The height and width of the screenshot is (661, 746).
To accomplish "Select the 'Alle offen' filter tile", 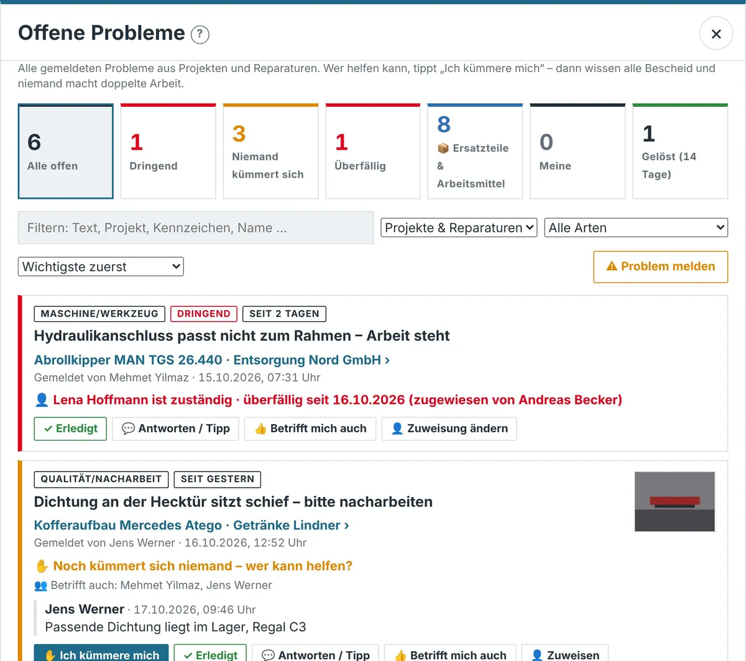I will (66, 152).
